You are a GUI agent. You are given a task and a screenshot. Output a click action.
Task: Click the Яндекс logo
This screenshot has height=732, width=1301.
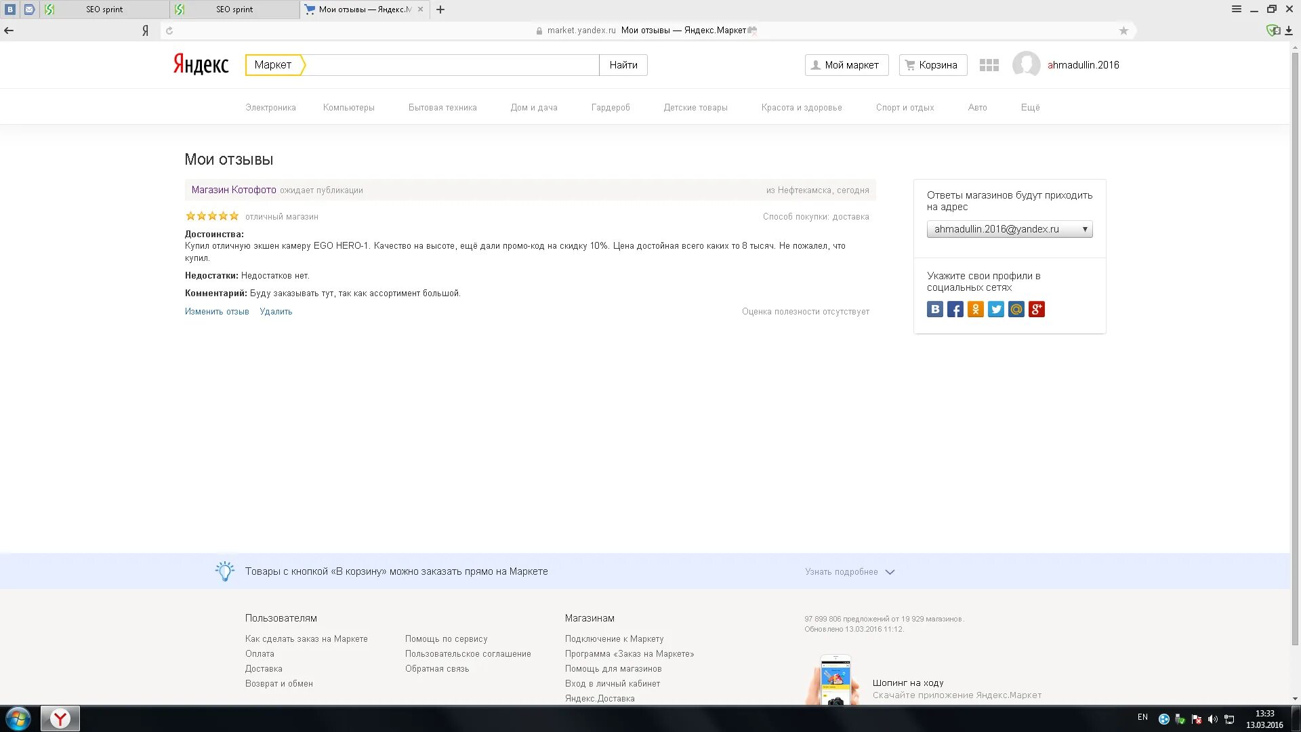201,64
